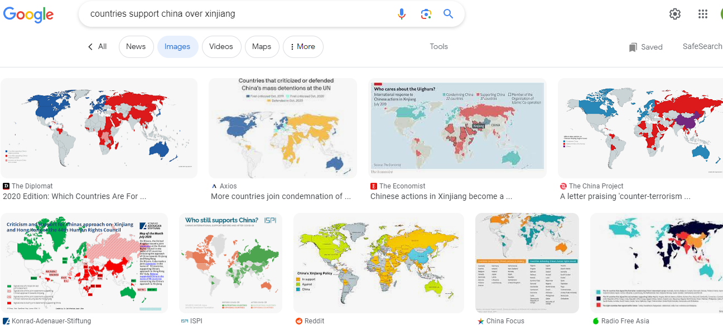Viewport: 723px width, 325px height.
Task: Click the 'China Focus' source name
Action: 505,321
